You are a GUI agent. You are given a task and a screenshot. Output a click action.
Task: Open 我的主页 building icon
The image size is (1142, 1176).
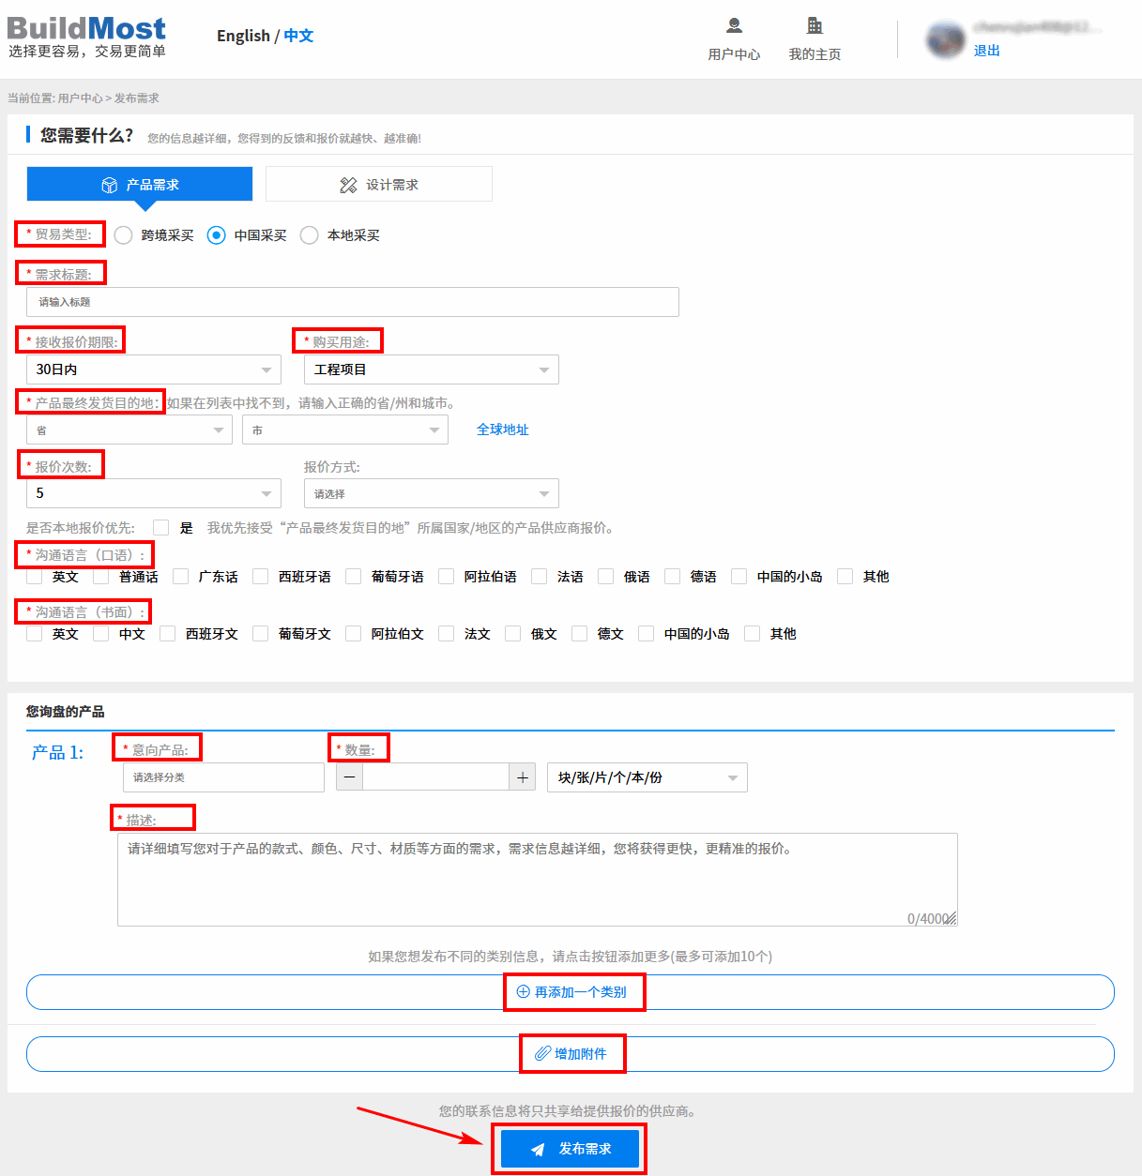pyautogui.click(x=815, y=26)
